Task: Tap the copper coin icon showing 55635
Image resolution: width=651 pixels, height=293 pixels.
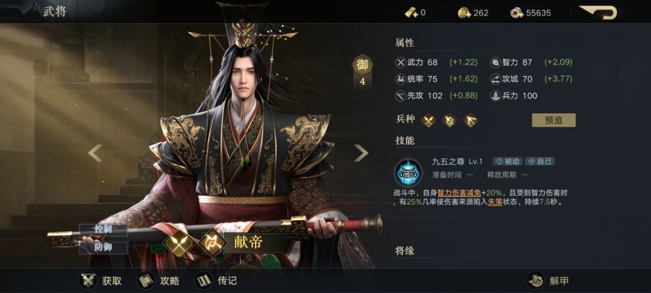Action: (517, 13)
